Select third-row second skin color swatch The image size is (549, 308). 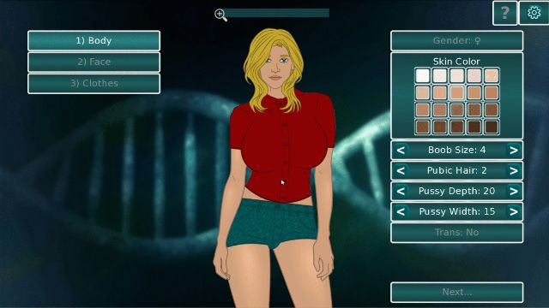point(440,110)
